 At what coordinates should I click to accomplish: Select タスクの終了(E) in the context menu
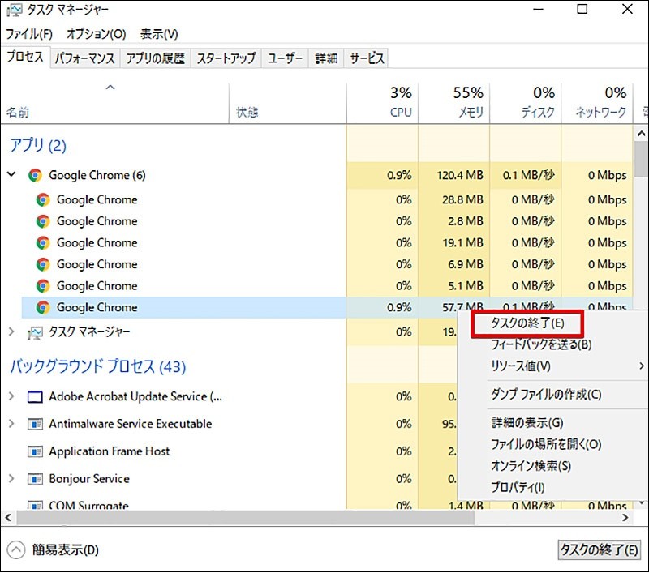tap(527, 323)
